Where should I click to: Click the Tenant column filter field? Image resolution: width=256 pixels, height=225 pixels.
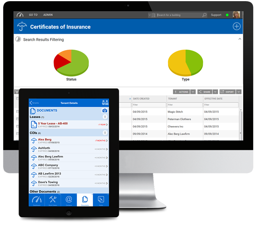(x=183, y=105)
